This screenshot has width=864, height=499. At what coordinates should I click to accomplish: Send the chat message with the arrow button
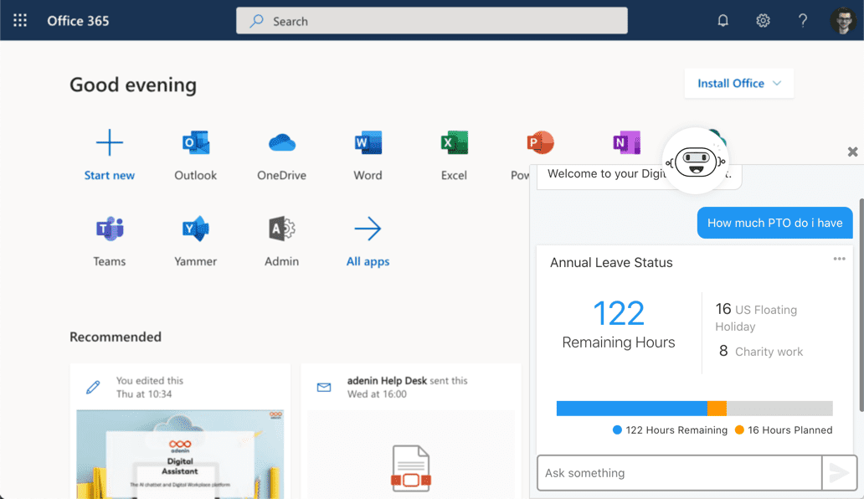tap(839, 472)
